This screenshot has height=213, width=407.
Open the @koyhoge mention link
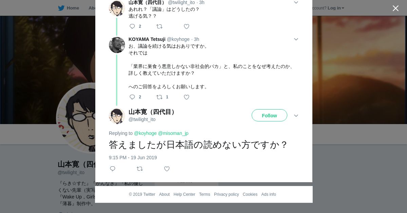145,133
